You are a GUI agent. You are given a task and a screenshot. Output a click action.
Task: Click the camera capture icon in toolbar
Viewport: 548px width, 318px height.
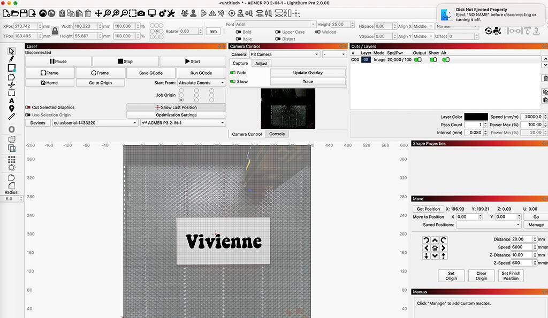(141, 13)
